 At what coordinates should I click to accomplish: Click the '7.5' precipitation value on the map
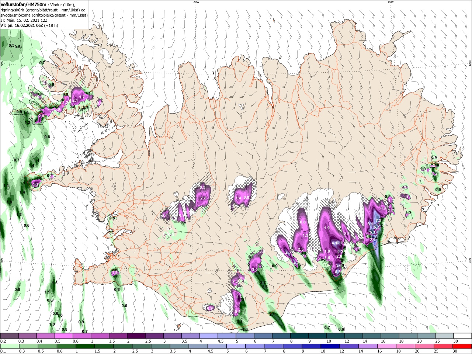378,221
